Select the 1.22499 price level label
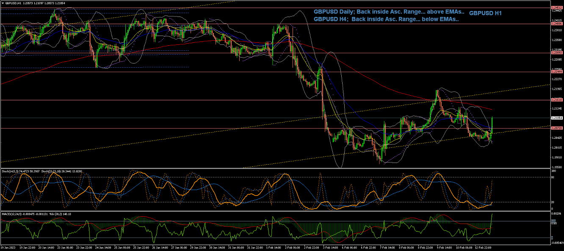This screenshot has height=251, width=564. [556, 72]
